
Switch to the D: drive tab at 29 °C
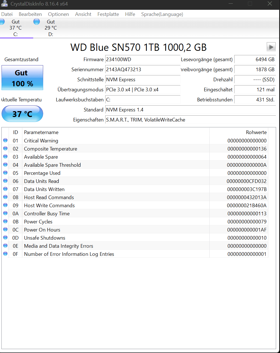click(51, 28)
